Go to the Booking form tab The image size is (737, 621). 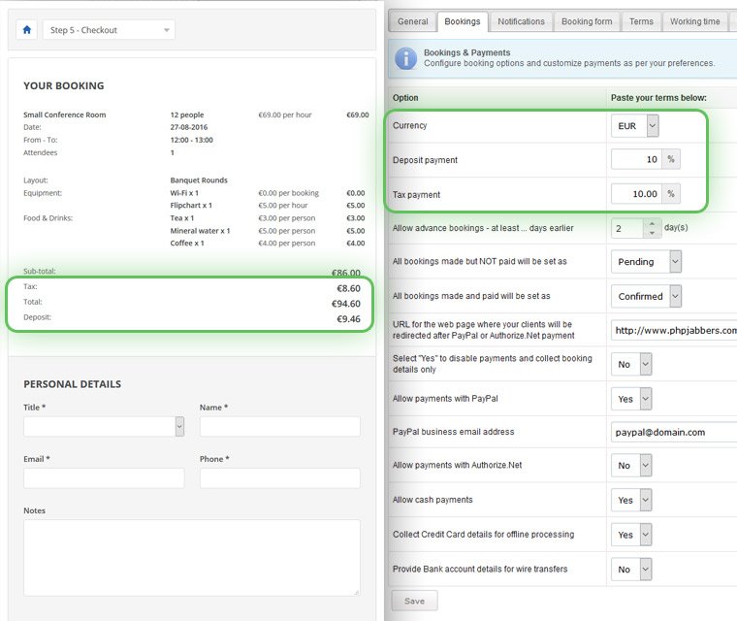point(587,21)
